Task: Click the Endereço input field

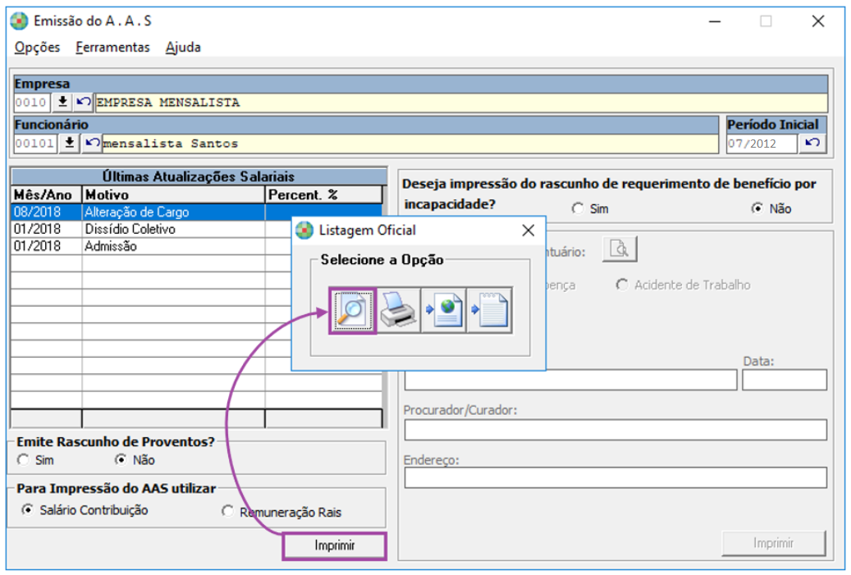Action: tap(615, 478)
